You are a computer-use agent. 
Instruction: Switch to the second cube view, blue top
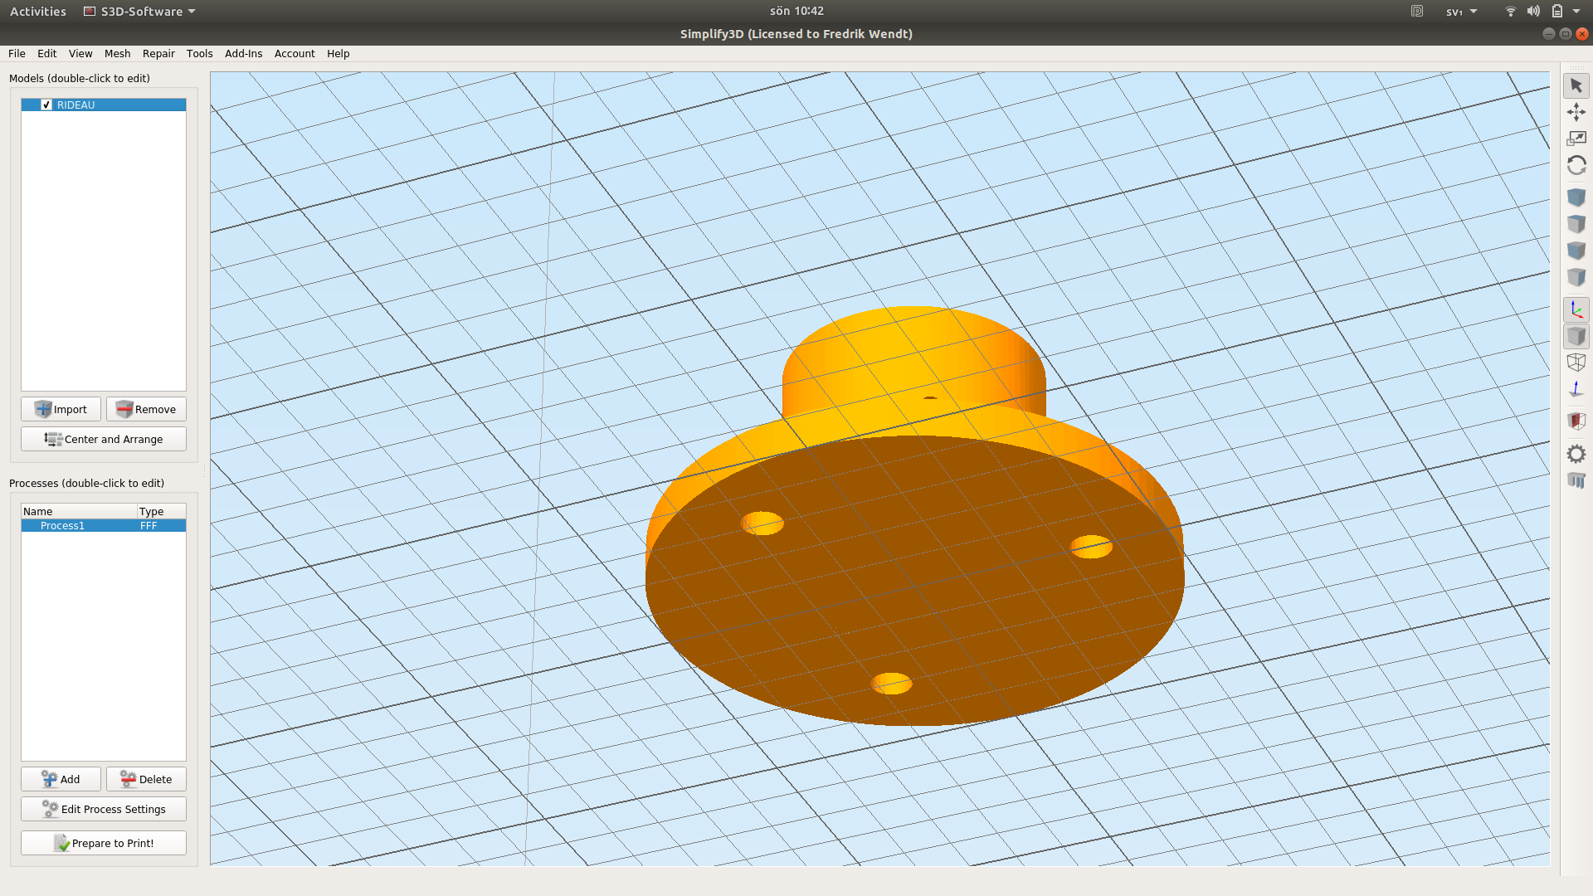tap(1576, 224)
